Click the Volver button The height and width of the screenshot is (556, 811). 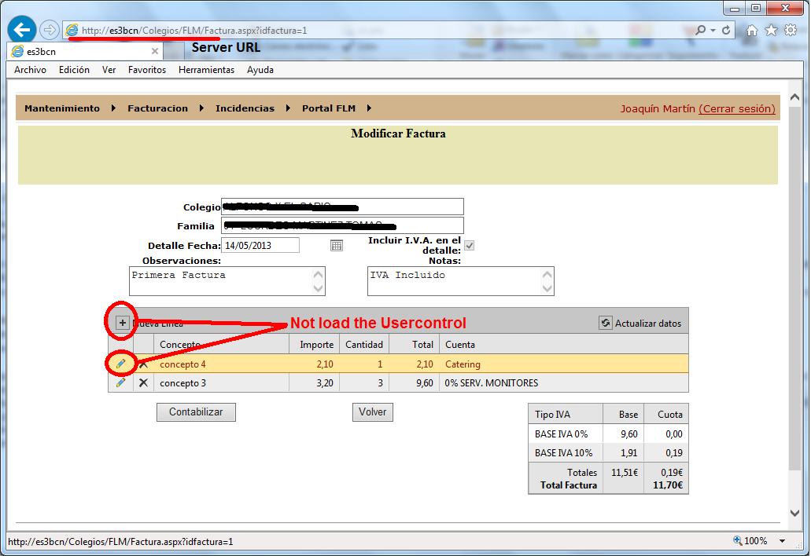(x=372, y=412)
